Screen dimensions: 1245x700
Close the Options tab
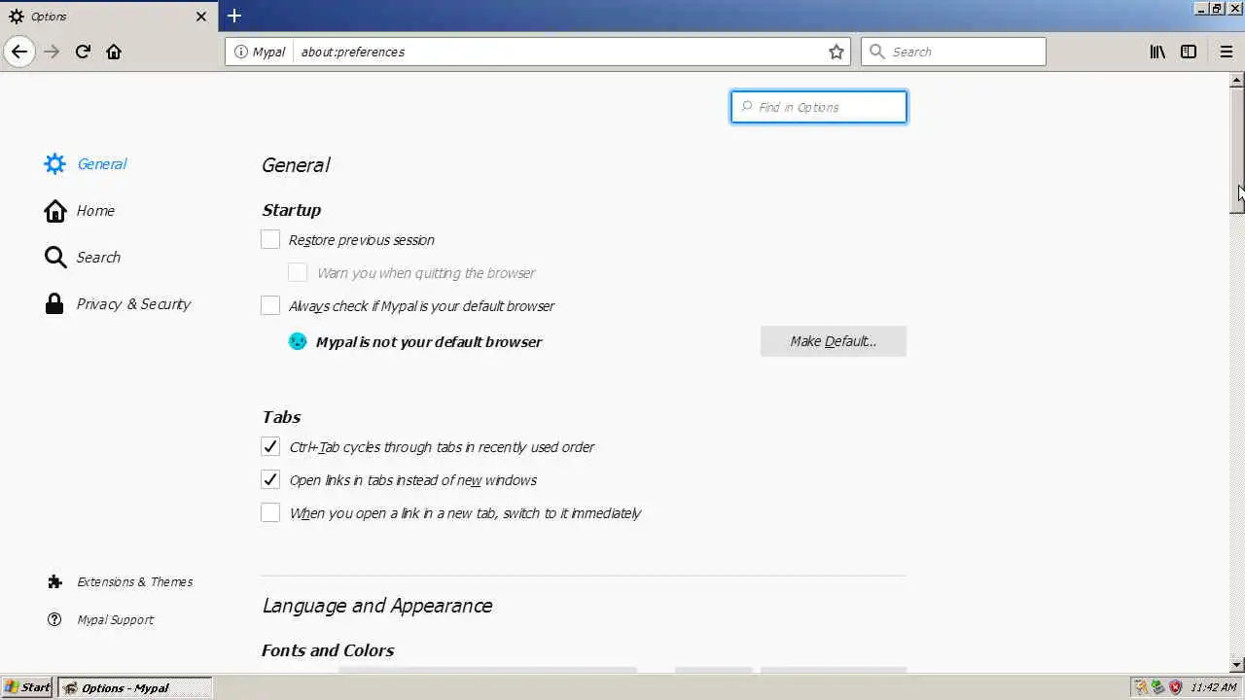pos(201,17)
